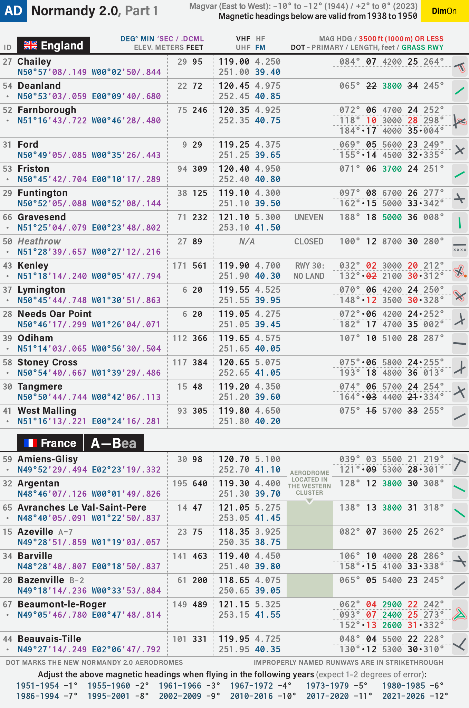This screenshot has height=708, width=469.
Task: Open Bazenville runway diagram icon
Action: coord(460,586)
